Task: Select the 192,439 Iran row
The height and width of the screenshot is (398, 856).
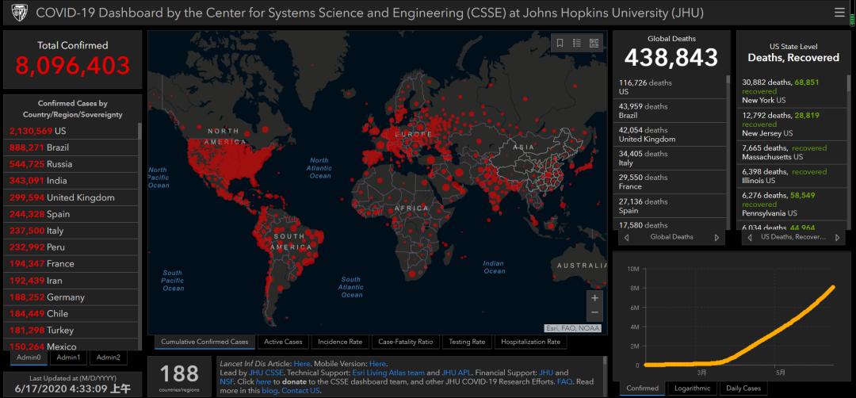Action: pos(72,281)
